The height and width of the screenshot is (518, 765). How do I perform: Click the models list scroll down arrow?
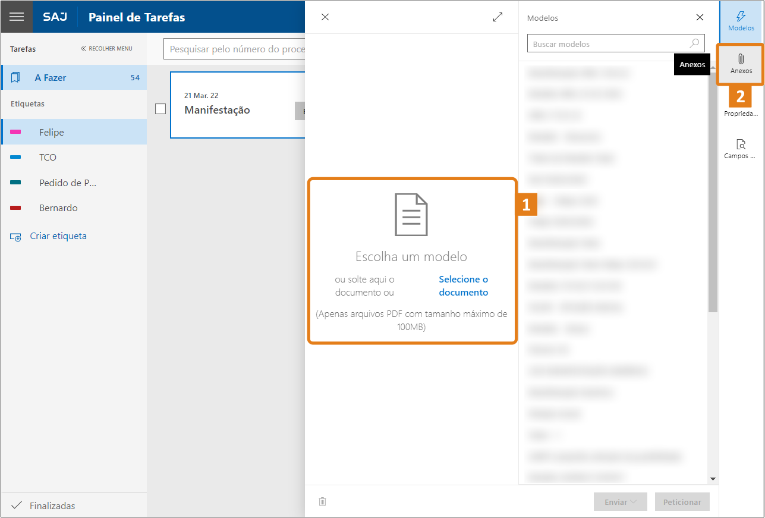coord(713,479)
